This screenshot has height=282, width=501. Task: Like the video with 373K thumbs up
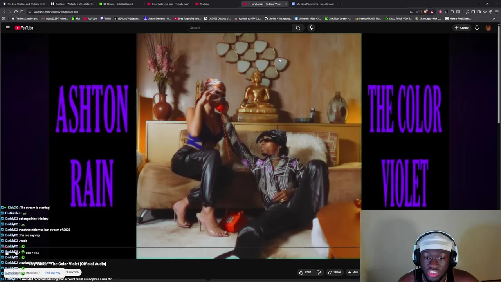pos(305,272)
